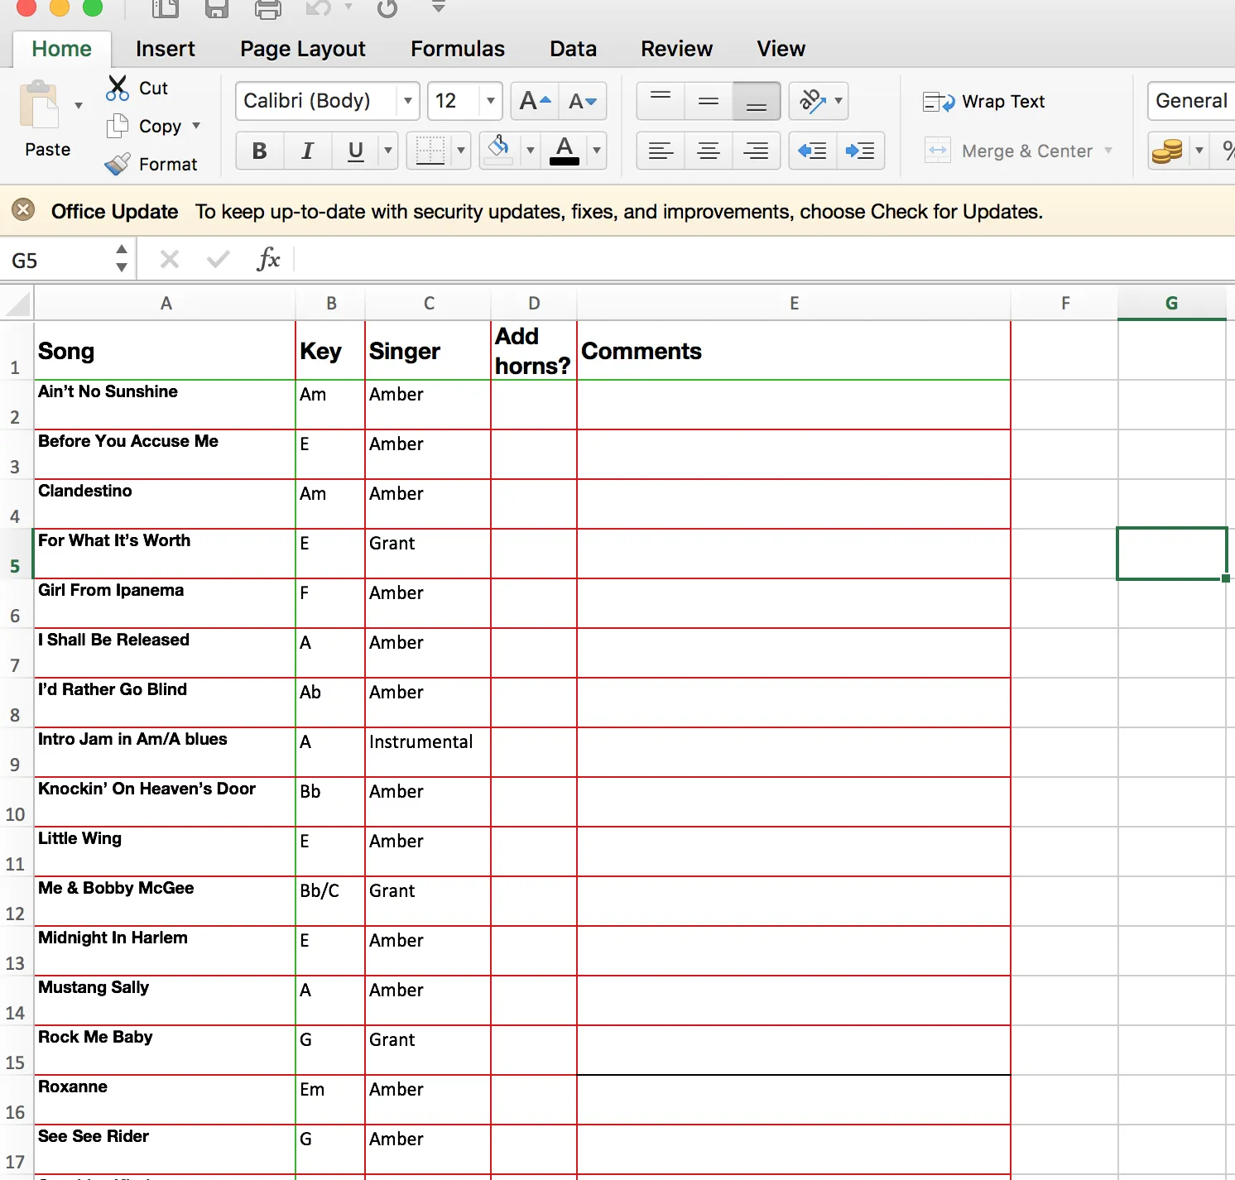This screenshot has height=1180, width=1235.
Task: Toggle Italic formatting
Action: [x=308, y=151]
